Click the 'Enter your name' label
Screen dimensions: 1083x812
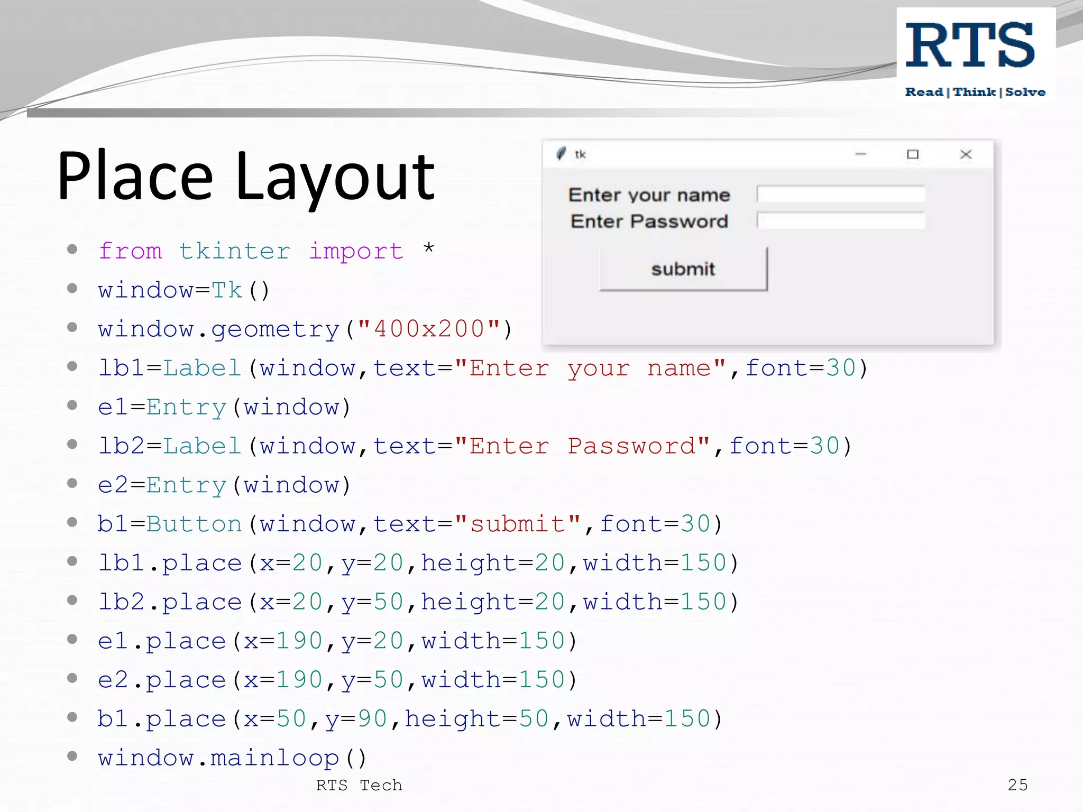coord(649,195)
